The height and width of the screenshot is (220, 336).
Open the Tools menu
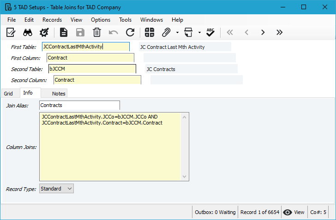pyautogui.click(x=126, y=20)
